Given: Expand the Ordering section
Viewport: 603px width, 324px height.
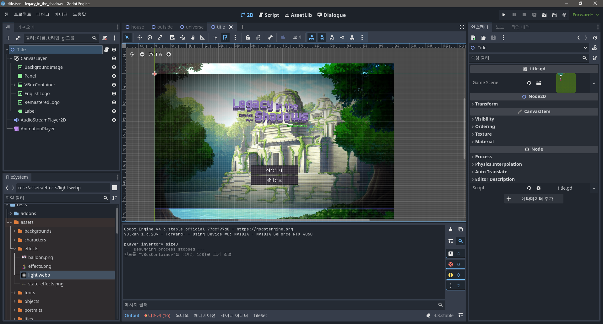Looking at the screenshot, I should point(534,127).
